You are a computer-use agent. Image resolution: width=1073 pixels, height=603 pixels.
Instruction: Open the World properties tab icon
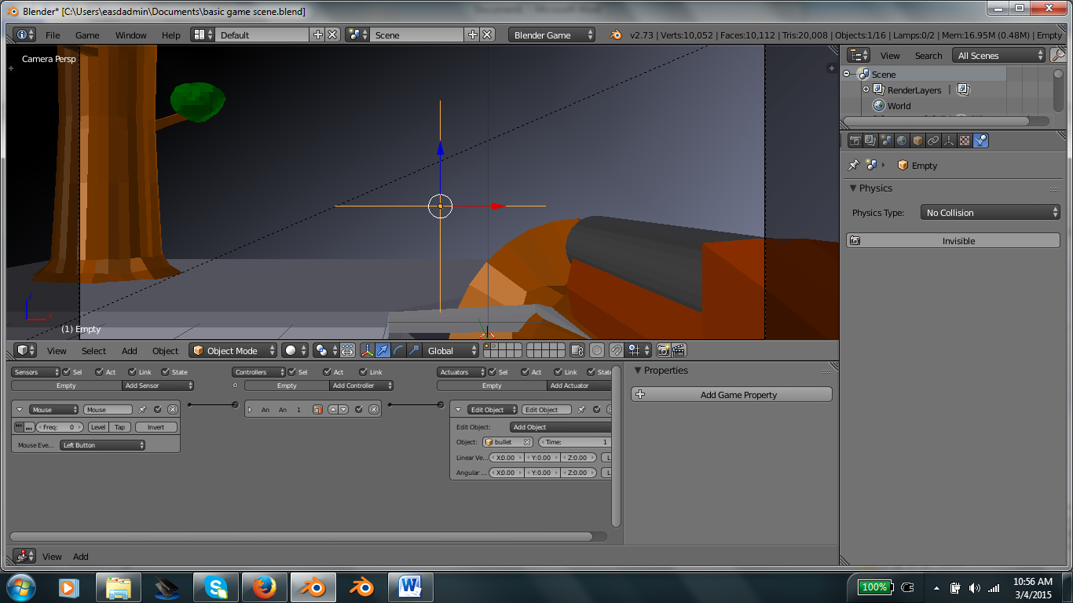click(902, 141)
